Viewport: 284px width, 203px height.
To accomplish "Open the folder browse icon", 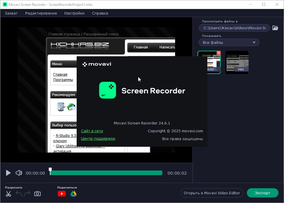I will tap(275, 28).
